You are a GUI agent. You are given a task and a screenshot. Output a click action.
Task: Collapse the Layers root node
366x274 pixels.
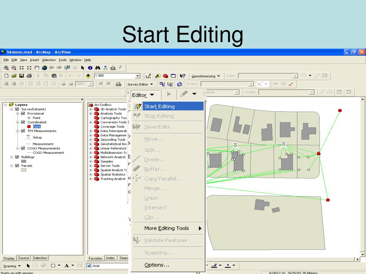pyautogui.click(x=6, y=105)
